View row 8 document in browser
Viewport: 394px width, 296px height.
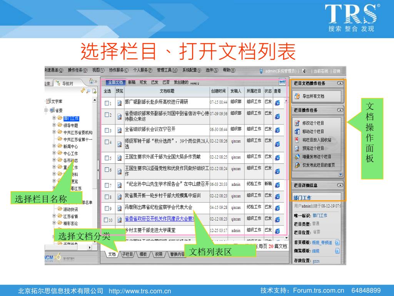[x=277, y=197]
